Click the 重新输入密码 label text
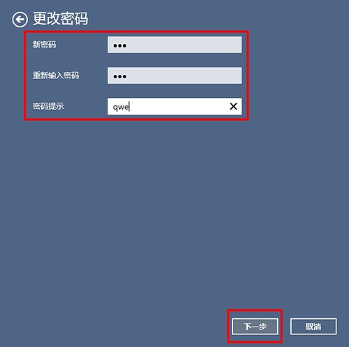 (56, 76)
